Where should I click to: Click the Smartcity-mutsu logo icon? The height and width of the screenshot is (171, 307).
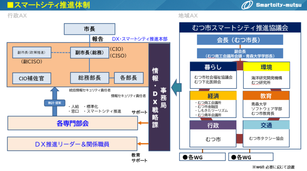click(x=247, y=5)
